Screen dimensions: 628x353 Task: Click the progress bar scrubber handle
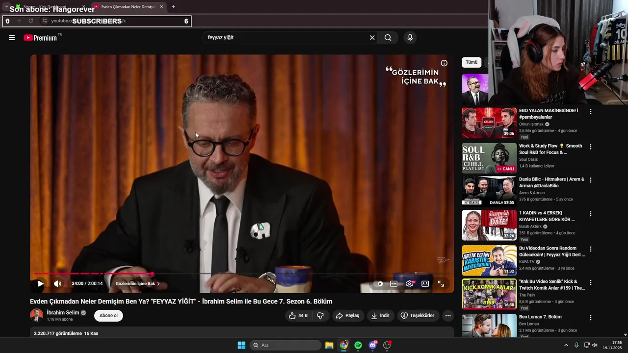(153, 274)
